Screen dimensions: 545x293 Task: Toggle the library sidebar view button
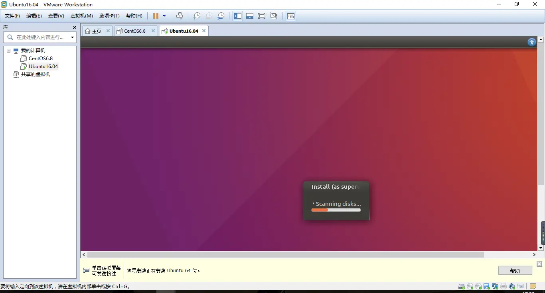click(x=238, y=16)
